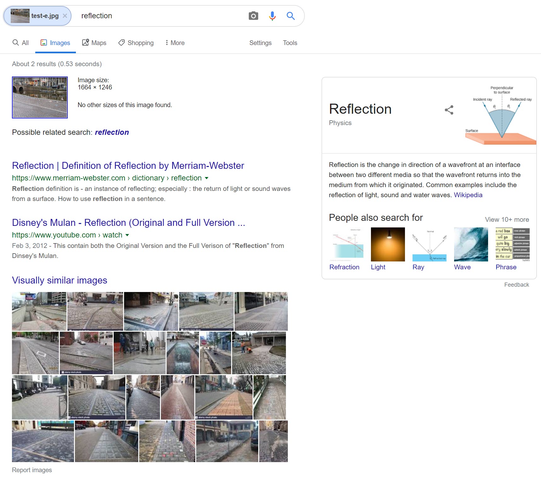This screenshot has height=481, width=541.
Task: Click the Wave text label
Action: tap(462, 267)
